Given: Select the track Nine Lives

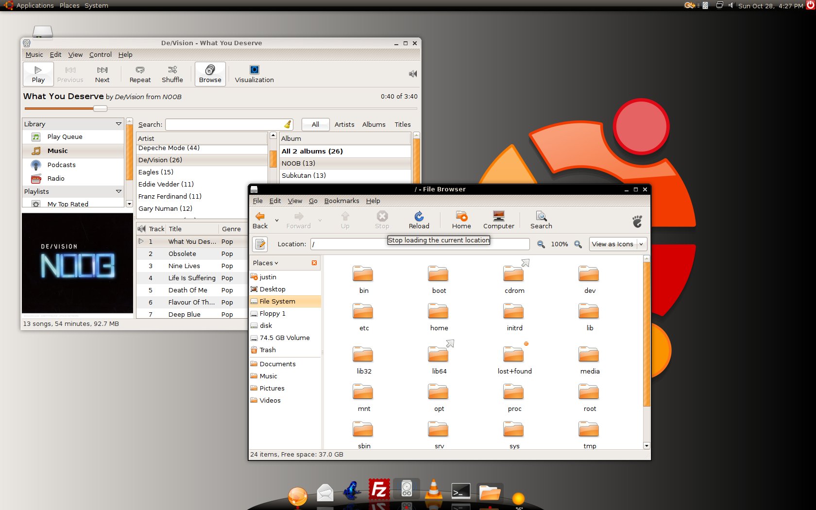Looking at the screenshot, I should 192,266.
